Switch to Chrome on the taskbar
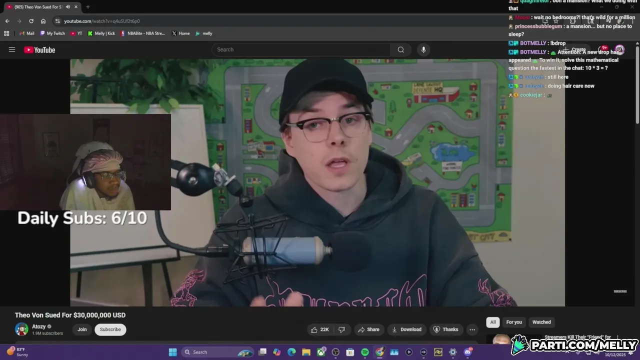The height and width of the screenshot is (360, 640). [379, 352]
